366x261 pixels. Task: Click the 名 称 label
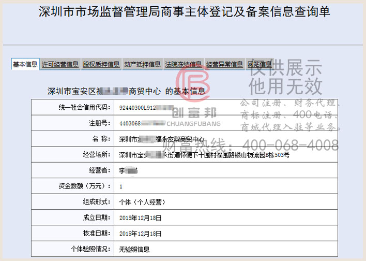point(101,139)
